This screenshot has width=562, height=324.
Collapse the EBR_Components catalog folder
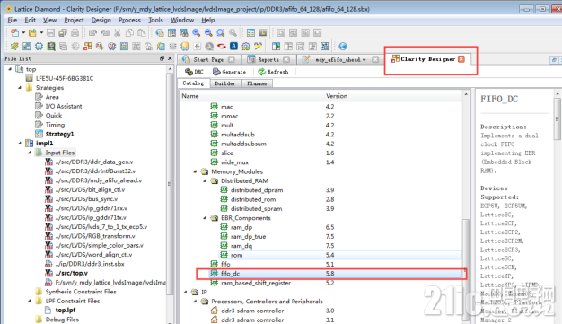tap(205, 218)
